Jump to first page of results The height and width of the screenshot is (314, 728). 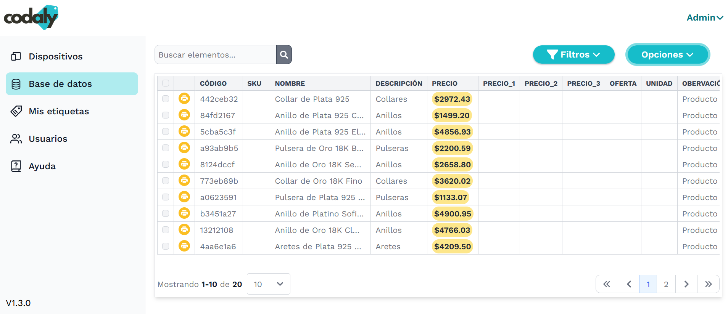[x=607, y=284]
